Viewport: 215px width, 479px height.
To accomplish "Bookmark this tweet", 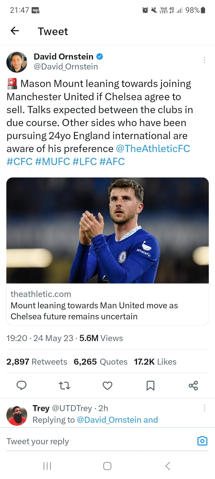I will 150,386.
